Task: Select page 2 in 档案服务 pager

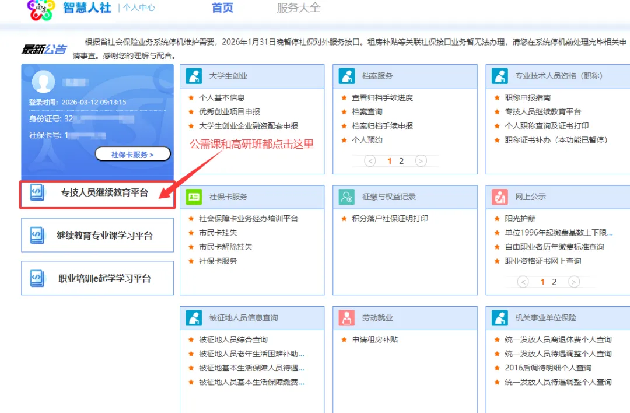Action: click(401, 161)
